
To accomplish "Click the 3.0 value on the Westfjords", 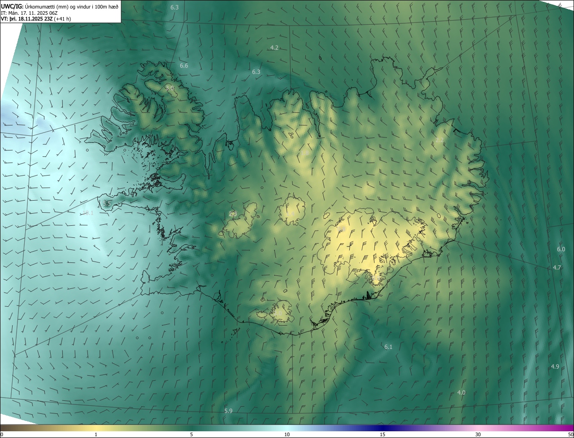I will click(x=169, y=88).
